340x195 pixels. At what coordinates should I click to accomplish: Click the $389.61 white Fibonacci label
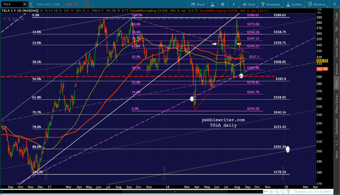coord(280,15)
